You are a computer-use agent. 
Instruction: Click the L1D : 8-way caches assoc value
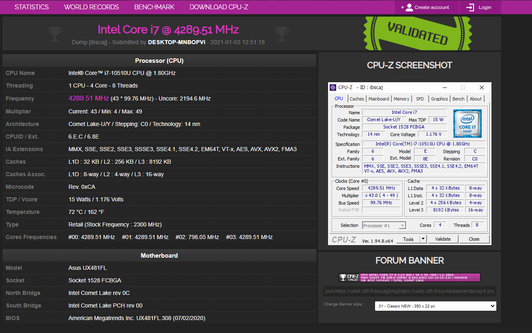116,174
